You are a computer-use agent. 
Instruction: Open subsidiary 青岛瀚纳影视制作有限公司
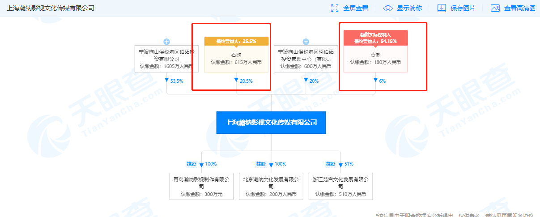[x=201, y=186]
